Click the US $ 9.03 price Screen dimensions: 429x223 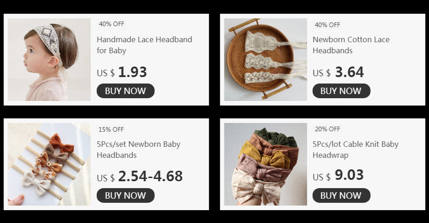click(338, 176)
